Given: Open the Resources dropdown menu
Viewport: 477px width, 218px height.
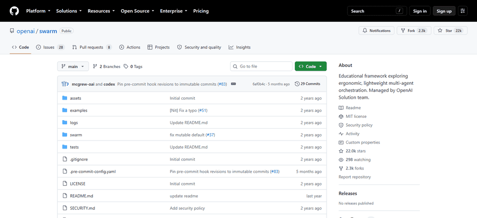Looking at the screenshot, I should coord(101,11).
